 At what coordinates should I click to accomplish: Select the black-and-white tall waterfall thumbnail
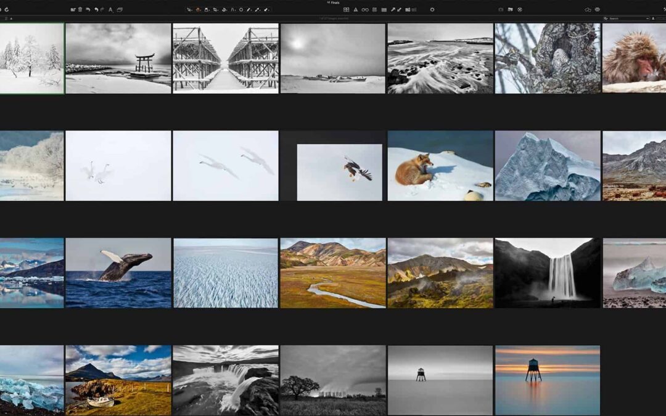[x=548, y=273]
